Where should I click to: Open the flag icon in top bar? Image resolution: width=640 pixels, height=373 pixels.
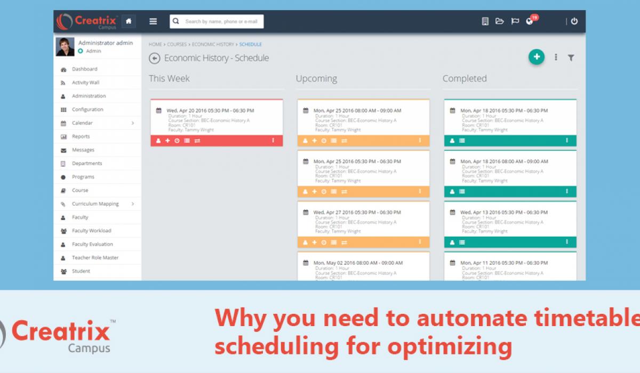click(x=515, y=21)
